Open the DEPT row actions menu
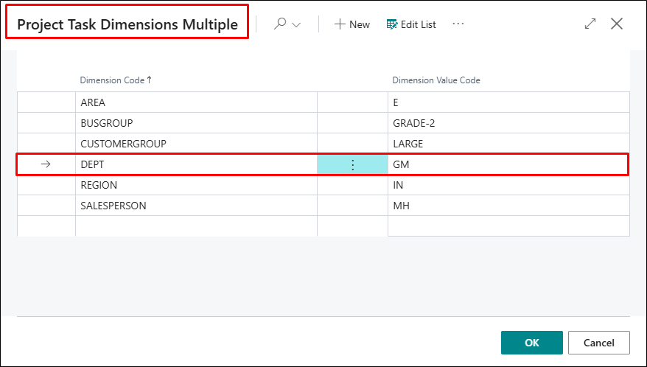The height and width of the screenshot is (367, 647). pyautogui.click(x=352, y=165)
